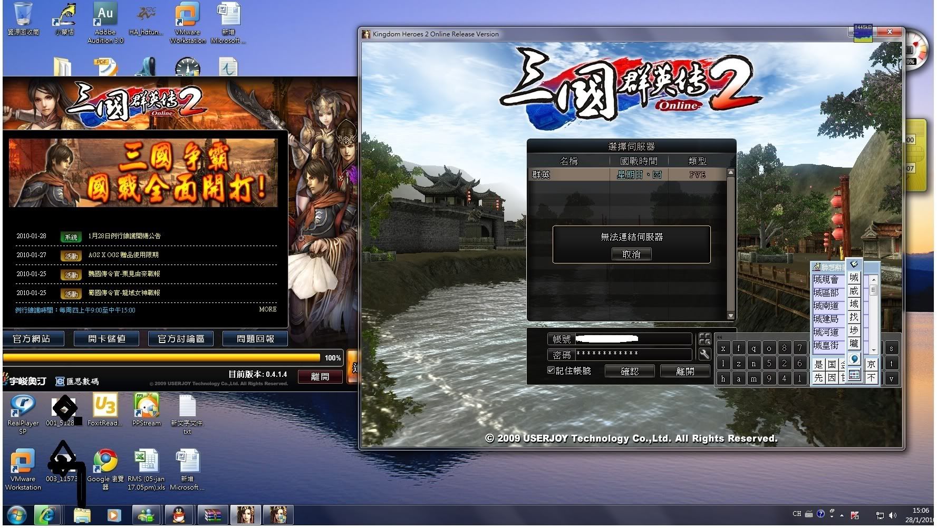Open MORE news link in launcher

pos(268,309)
